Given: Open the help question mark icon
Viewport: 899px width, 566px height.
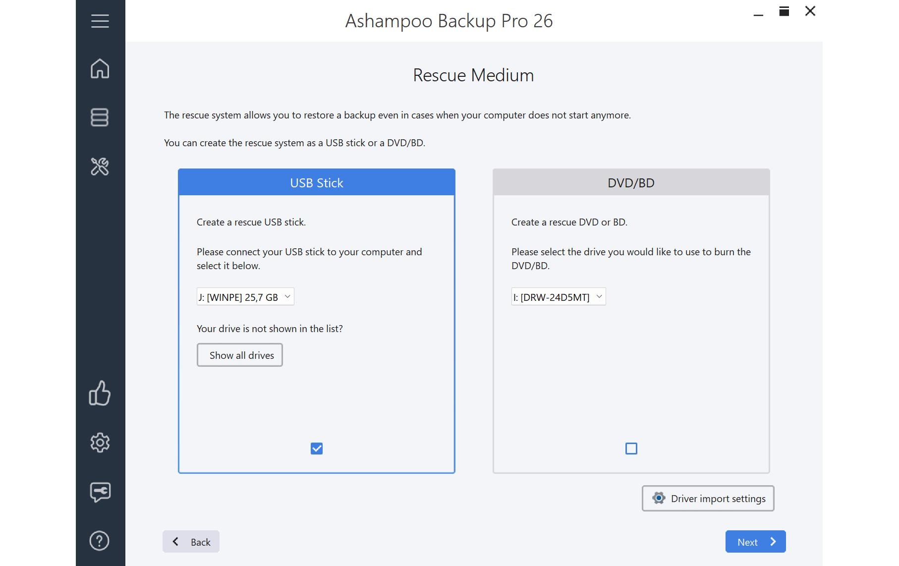Looking at the screenshot, I should [100, 541].
